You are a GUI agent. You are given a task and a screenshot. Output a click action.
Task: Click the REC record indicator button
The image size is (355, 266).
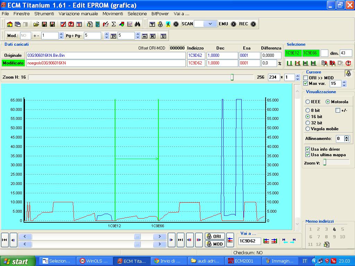tap(253, 24)
